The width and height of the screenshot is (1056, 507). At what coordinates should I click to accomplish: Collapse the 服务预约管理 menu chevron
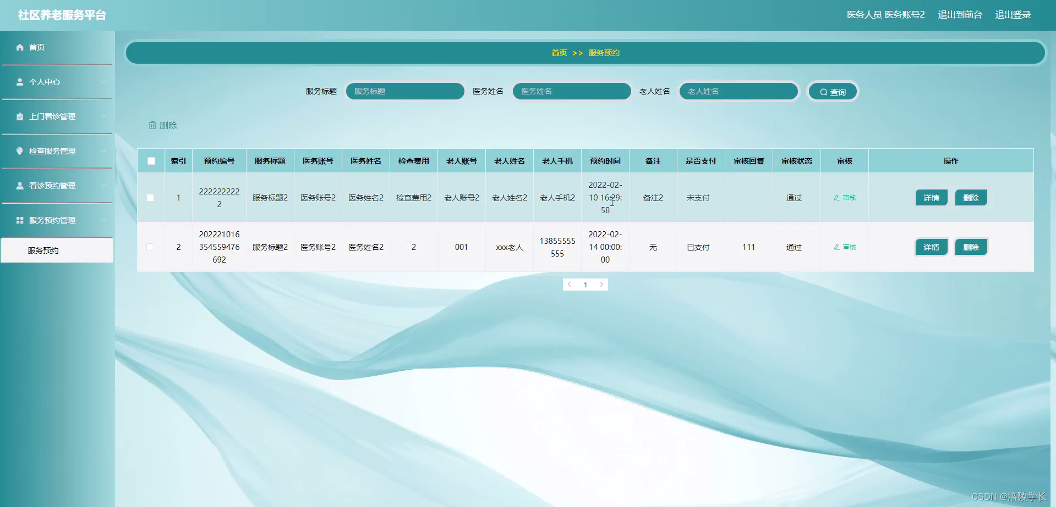(104, 220)
